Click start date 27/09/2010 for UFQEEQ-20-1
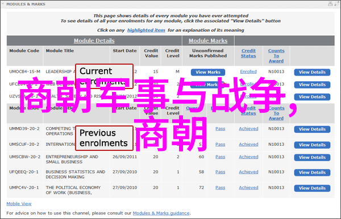This screenshot has height=219, width=341. pos(125,172)
